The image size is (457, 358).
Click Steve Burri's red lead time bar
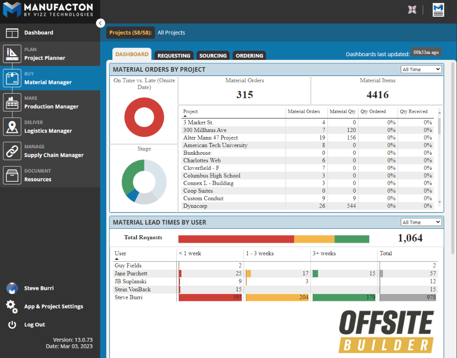(x=210, y=297)
